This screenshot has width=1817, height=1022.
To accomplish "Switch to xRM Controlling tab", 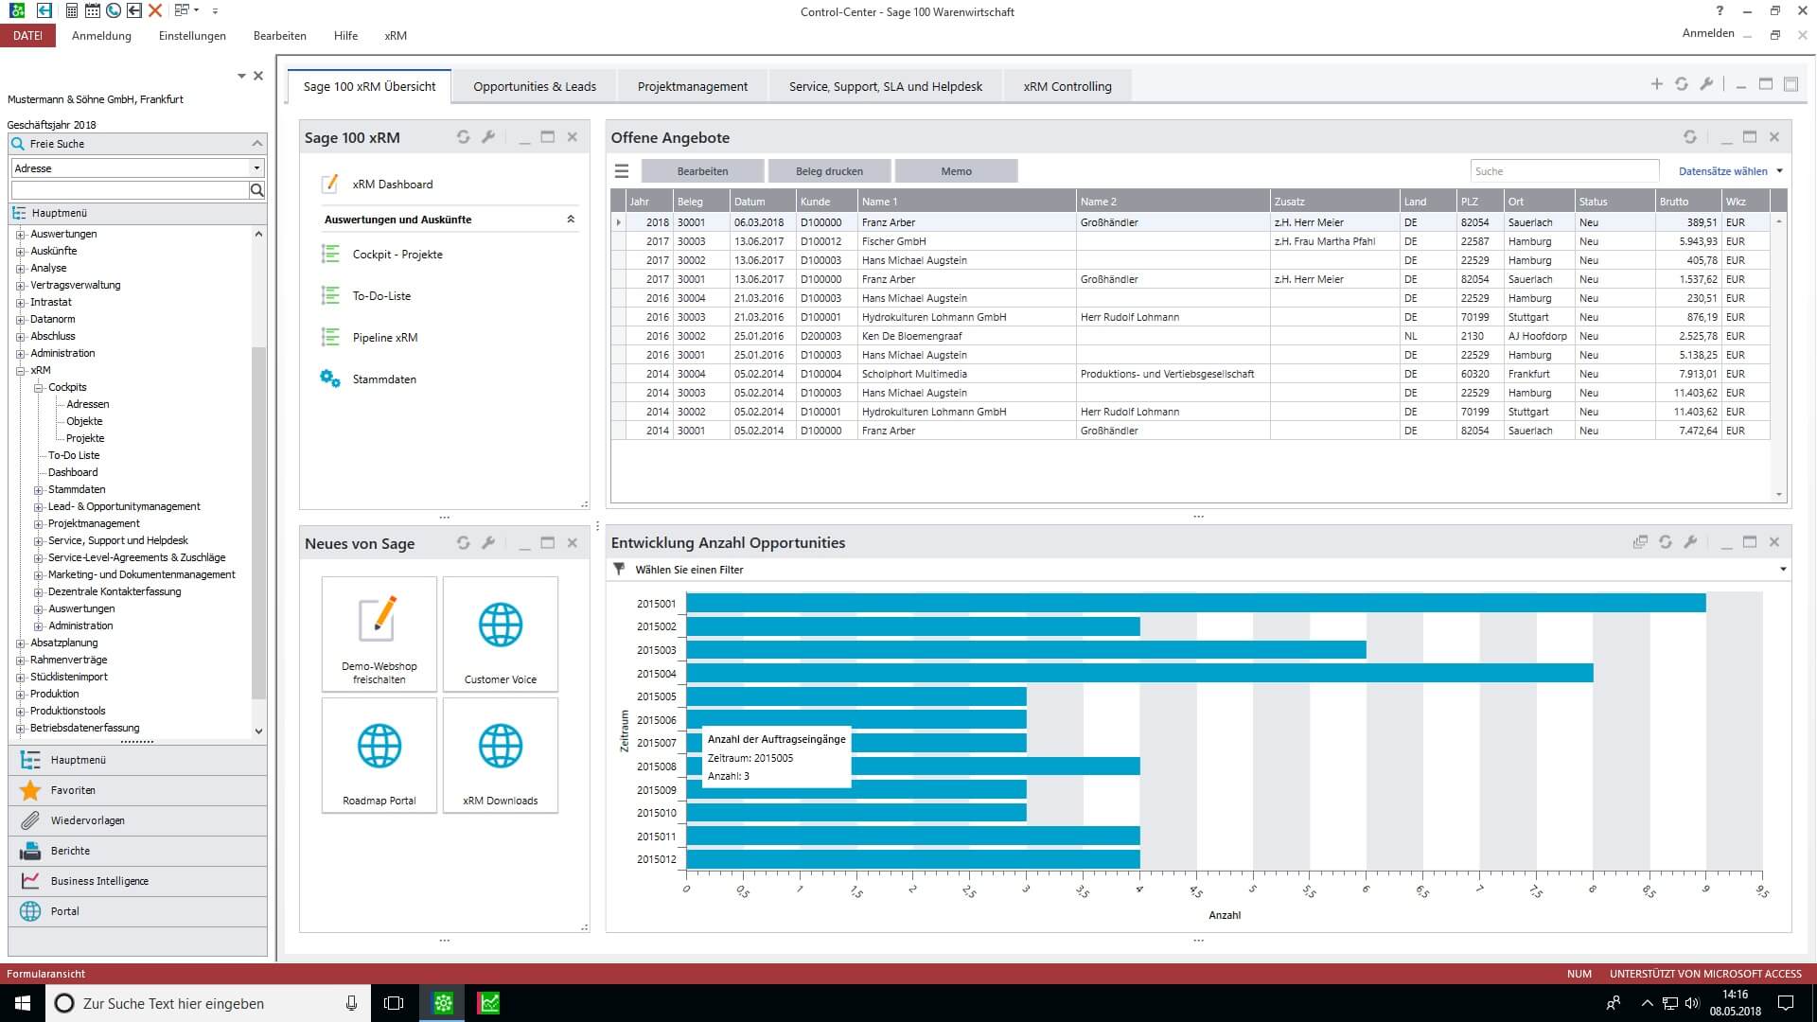I will (1067, 86).
